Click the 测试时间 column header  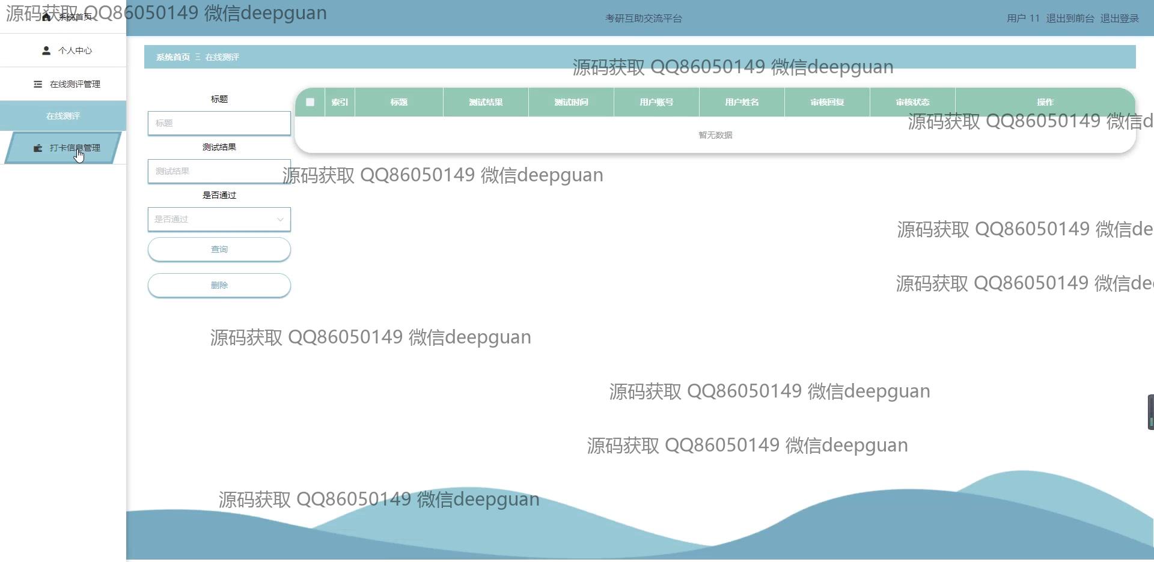tap(571, 102)
